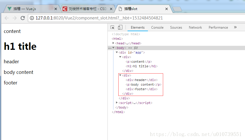Collapse the div containing header and footer
The height and width of the screenshot is (140, 245).
[x=120, y=75]
